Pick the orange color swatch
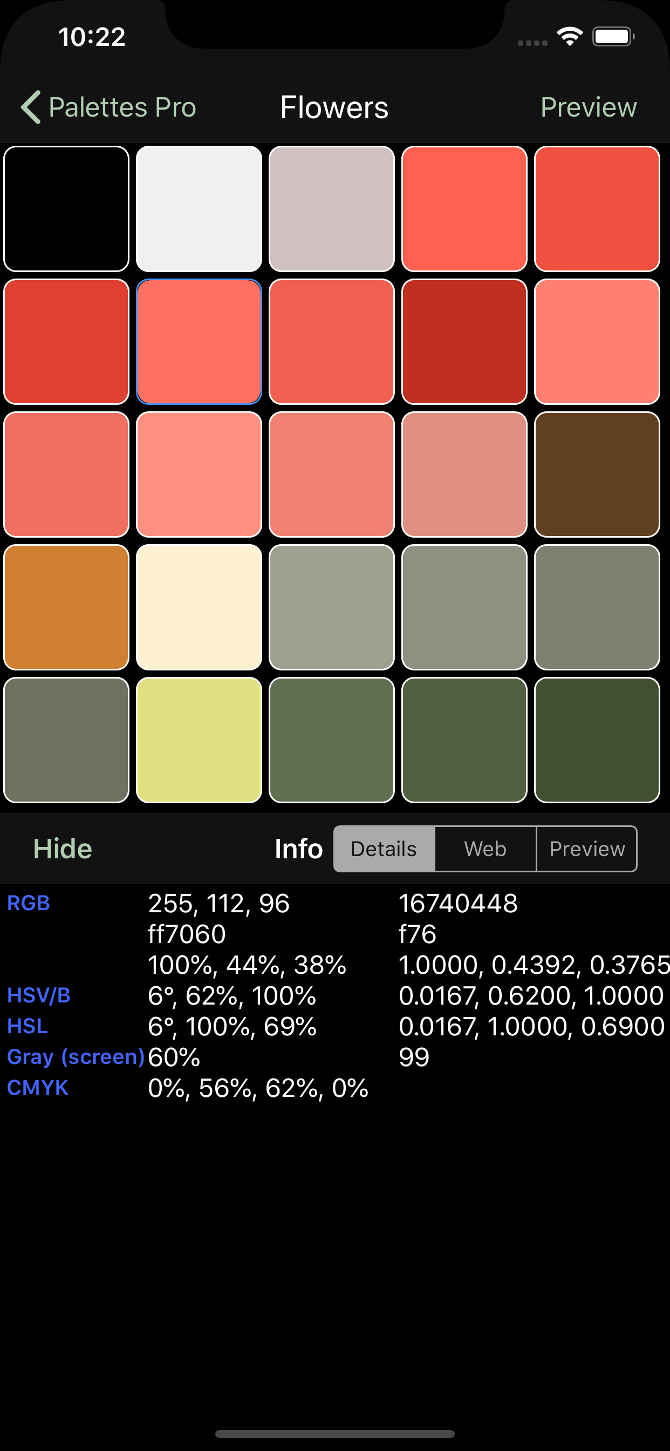The image size is (670, 1451). (66, 607)
